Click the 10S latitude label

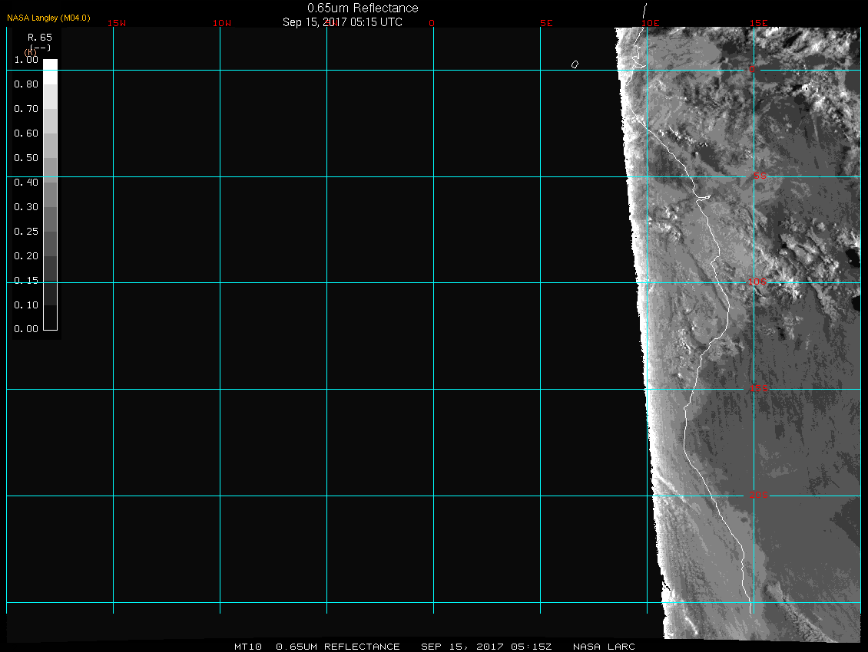coord(757,282)
